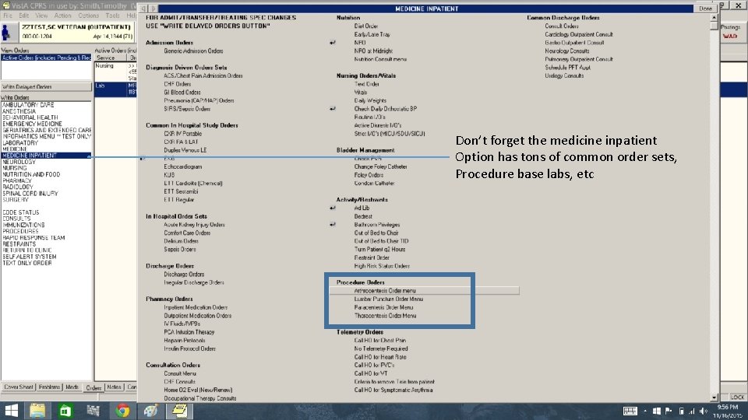Open Inpatient Medication Orders
This screenshot has width=748, height=420.
(x=196, y=307)
